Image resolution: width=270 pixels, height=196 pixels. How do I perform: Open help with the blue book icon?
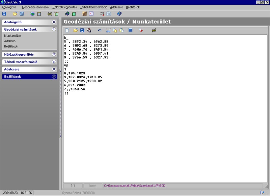coord(119,13)
